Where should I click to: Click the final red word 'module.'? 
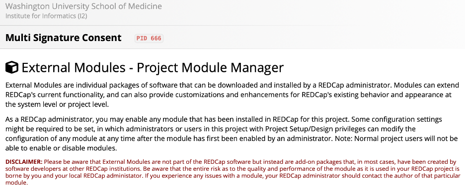tap(16, 183)
